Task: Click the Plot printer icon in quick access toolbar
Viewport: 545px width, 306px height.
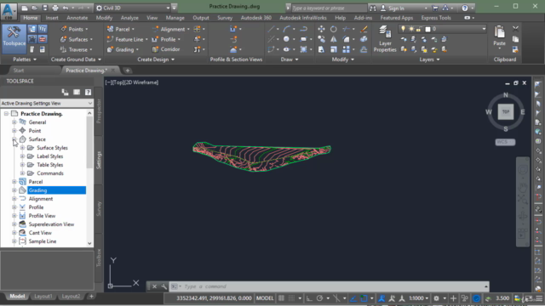Action: [x=54, y=8]
